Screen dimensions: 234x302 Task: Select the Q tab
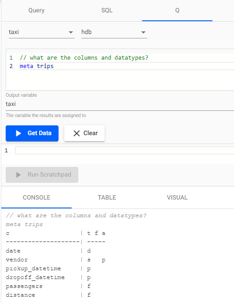[x=177, y=11]
